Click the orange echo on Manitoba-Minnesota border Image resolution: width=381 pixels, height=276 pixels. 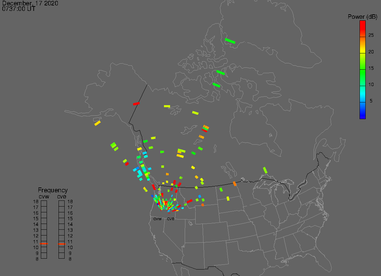pyautogui.click(x=234, y=184)
